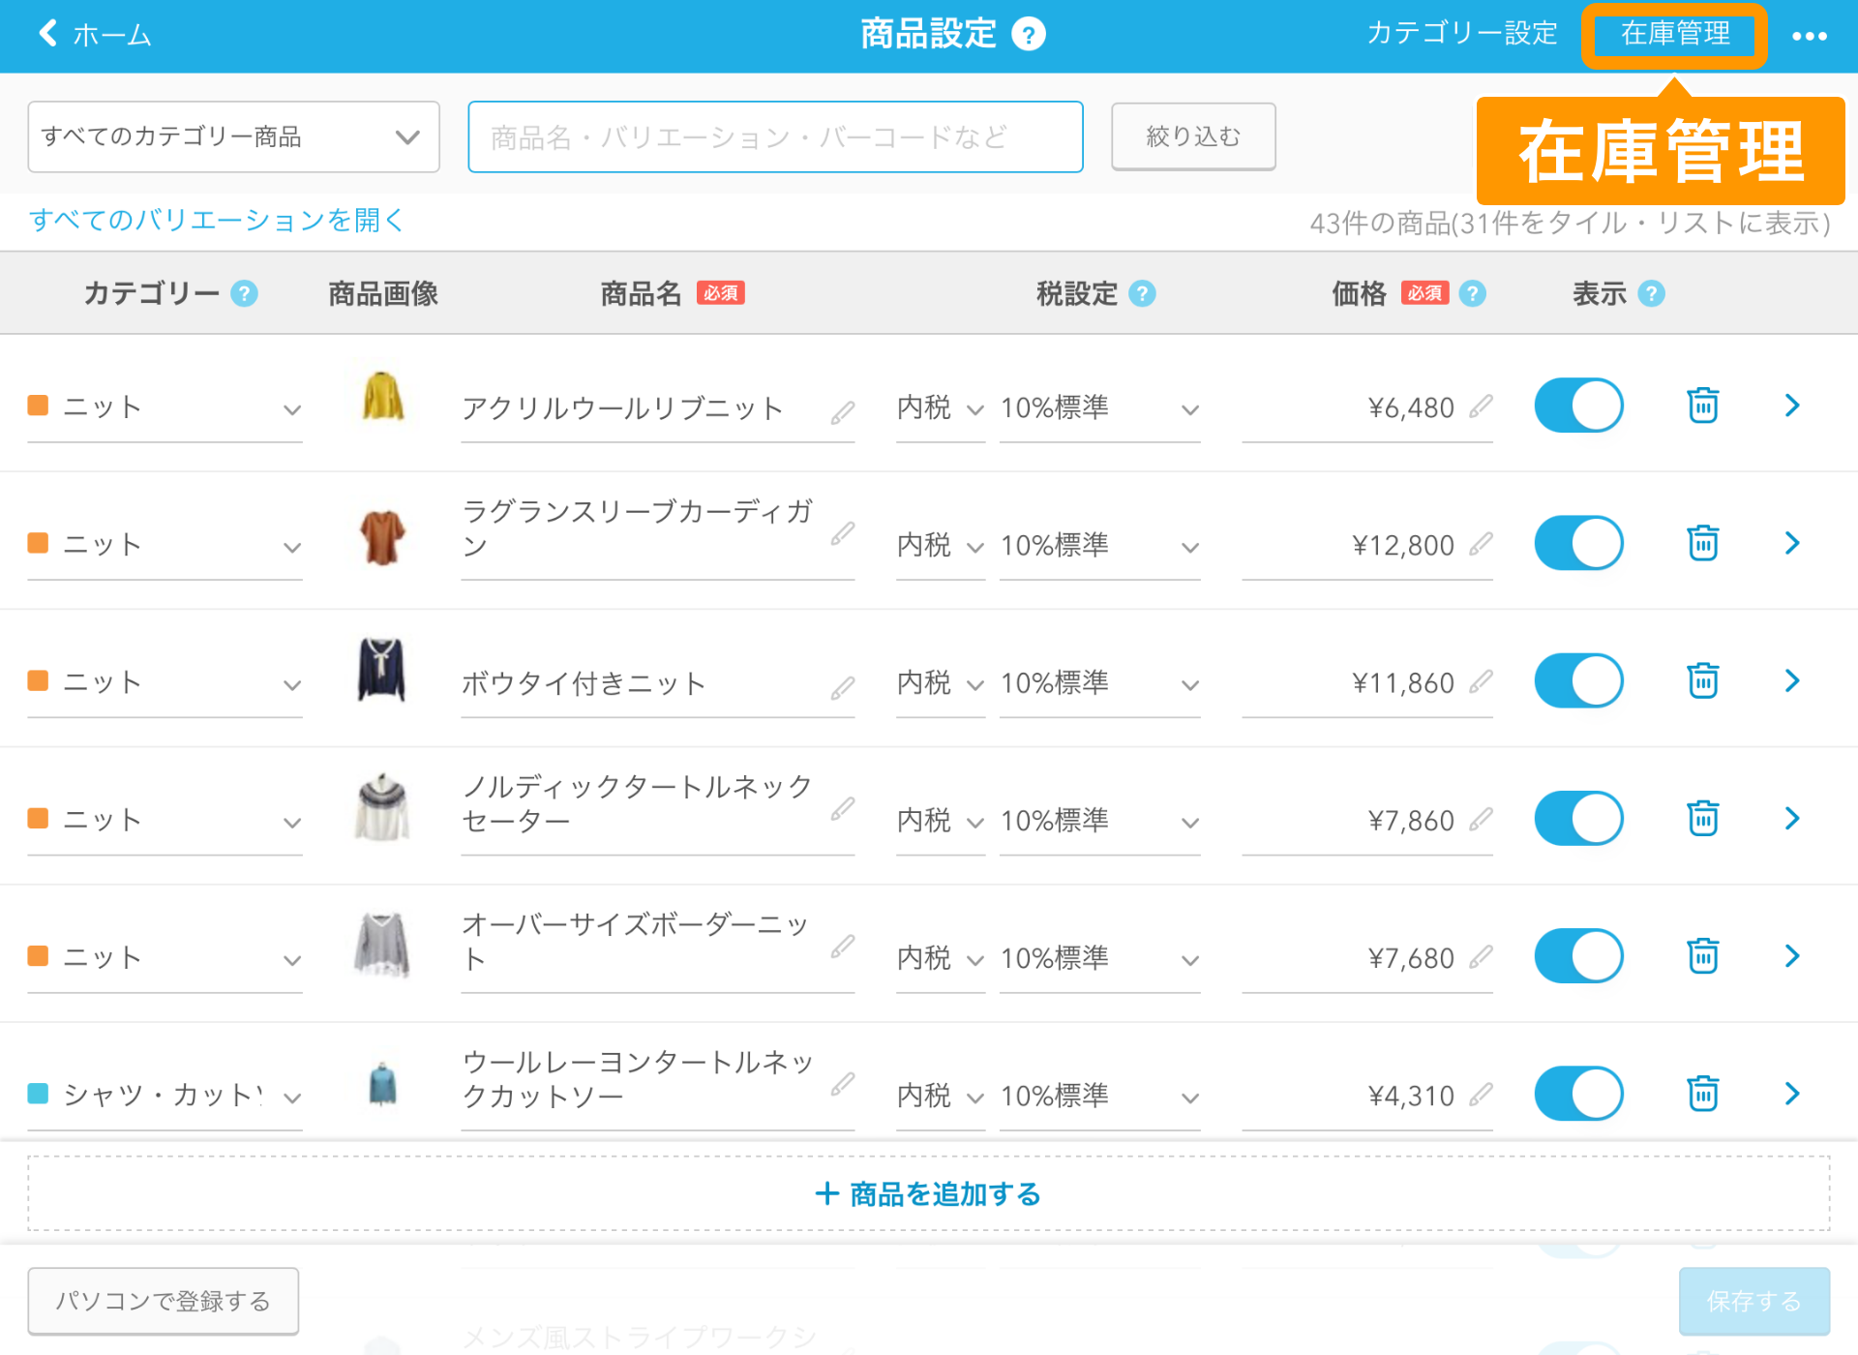Expand details arrow for アクリルウールリブニット
This screenshot has width=1858, height=1355.
click(1792, 406)
